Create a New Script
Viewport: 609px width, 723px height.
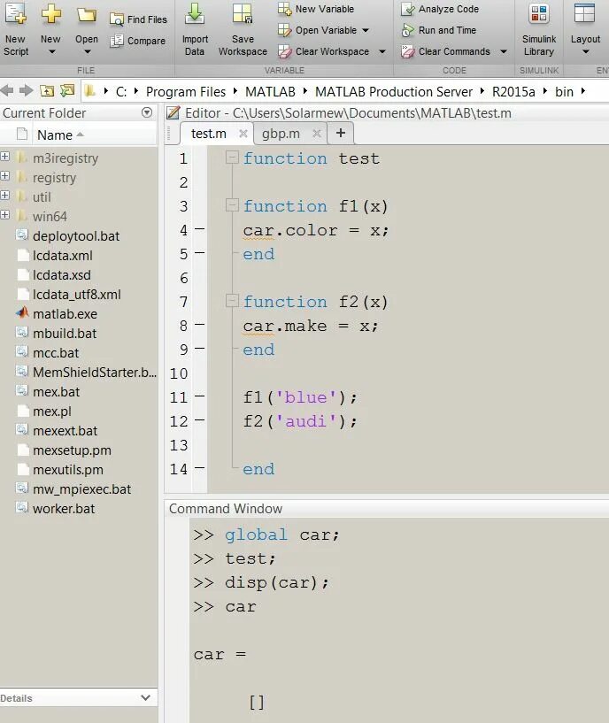coord(15,28)
